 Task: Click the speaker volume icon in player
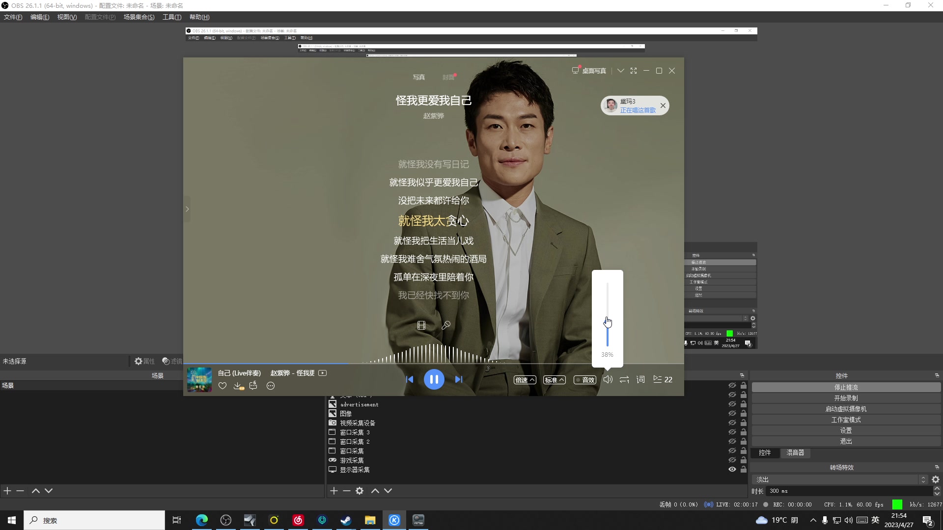click(x=608, y=379)
